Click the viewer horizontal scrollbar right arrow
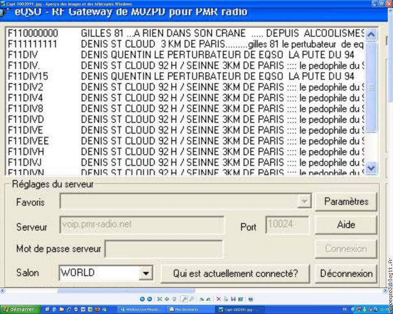Viewport: 393px width, 314px height. (x=385, y=291)
